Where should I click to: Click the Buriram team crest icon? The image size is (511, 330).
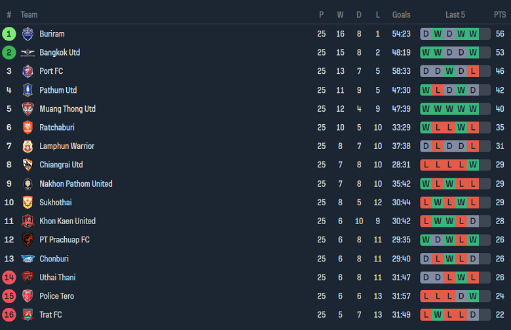pyautogui.click(x=28, y=34)
